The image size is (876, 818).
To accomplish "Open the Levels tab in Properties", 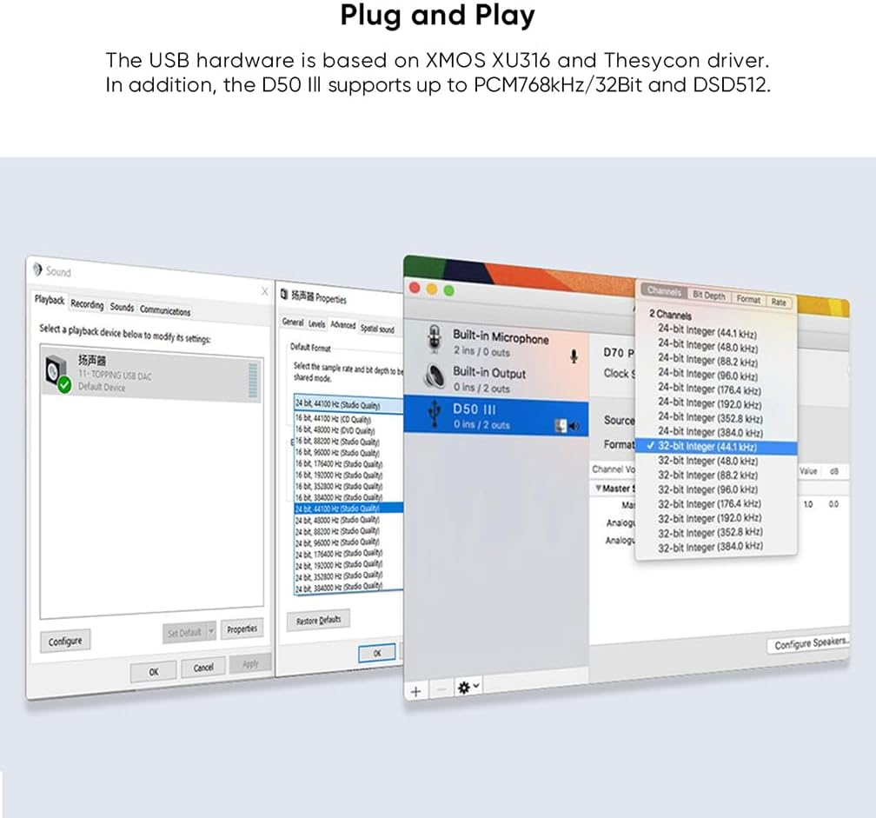I will (x=316, y=323).
